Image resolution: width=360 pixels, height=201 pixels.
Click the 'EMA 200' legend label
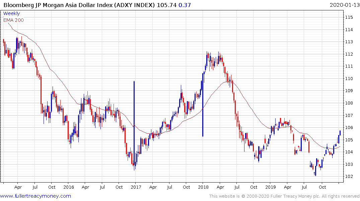pos(13,20)
